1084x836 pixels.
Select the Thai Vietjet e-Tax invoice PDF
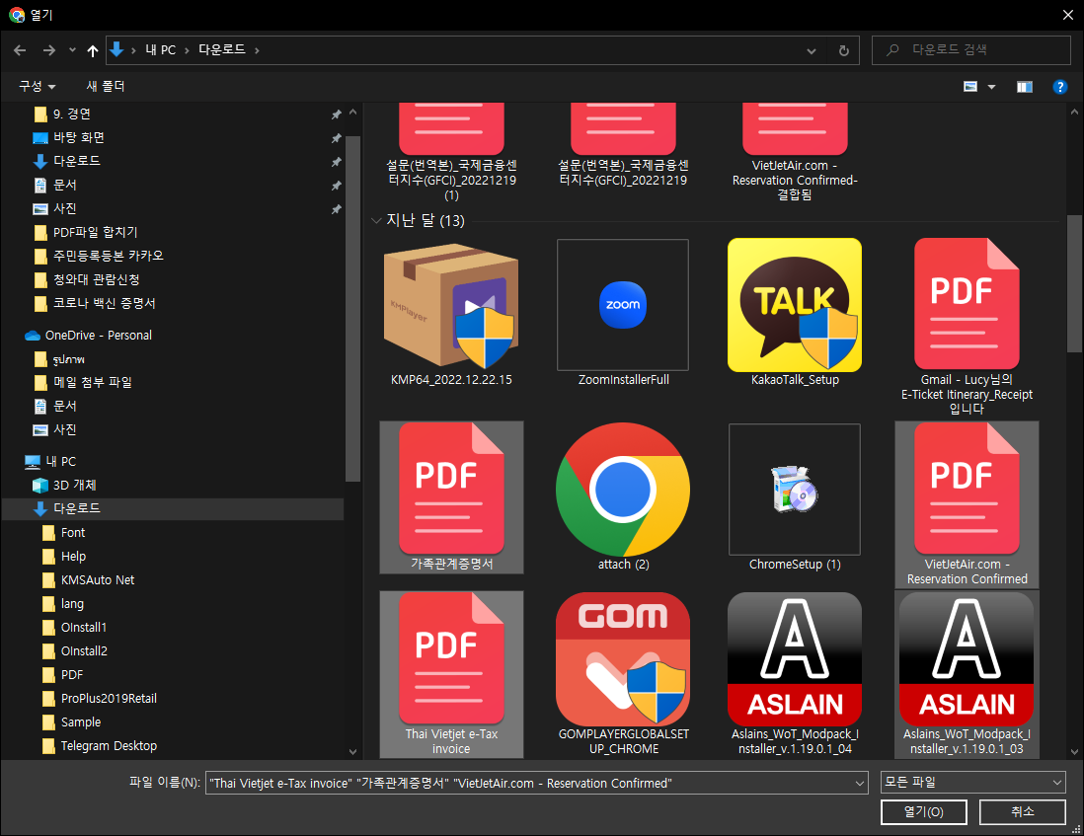[x=451, y=674]
